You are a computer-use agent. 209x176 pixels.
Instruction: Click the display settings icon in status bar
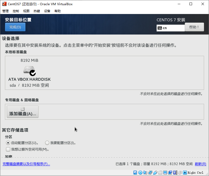pos(165,172)
